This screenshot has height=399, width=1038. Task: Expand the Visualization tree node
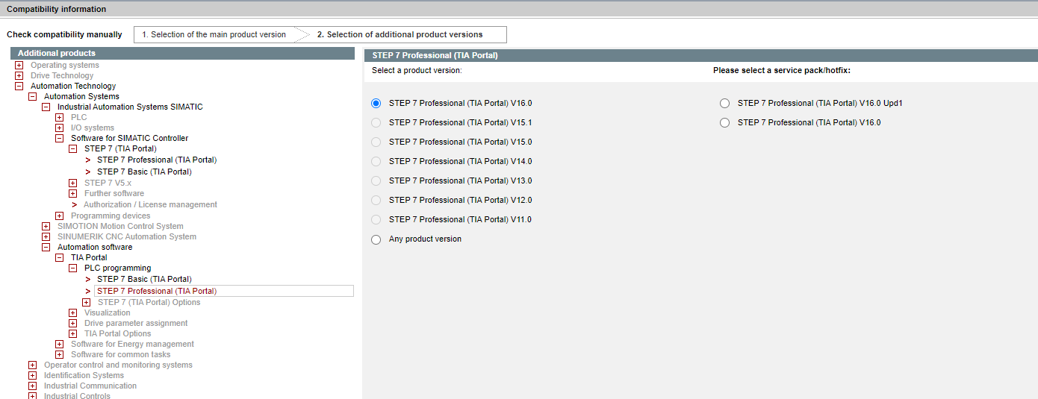pyautogui.click(x=73, y=313)
